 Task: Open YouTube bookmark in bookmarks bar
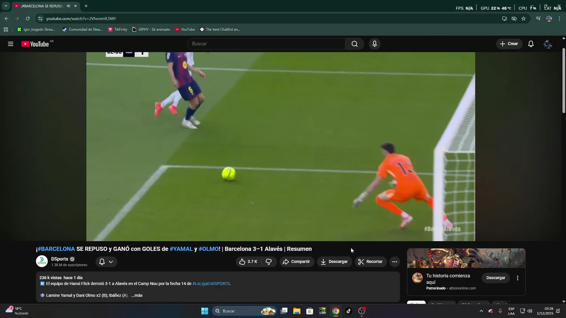click(185, 30)
